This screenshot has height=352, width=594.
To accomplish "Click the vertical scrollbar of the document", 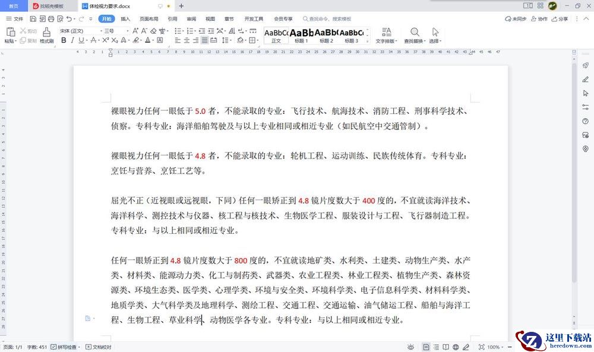I will coord(574,174).
